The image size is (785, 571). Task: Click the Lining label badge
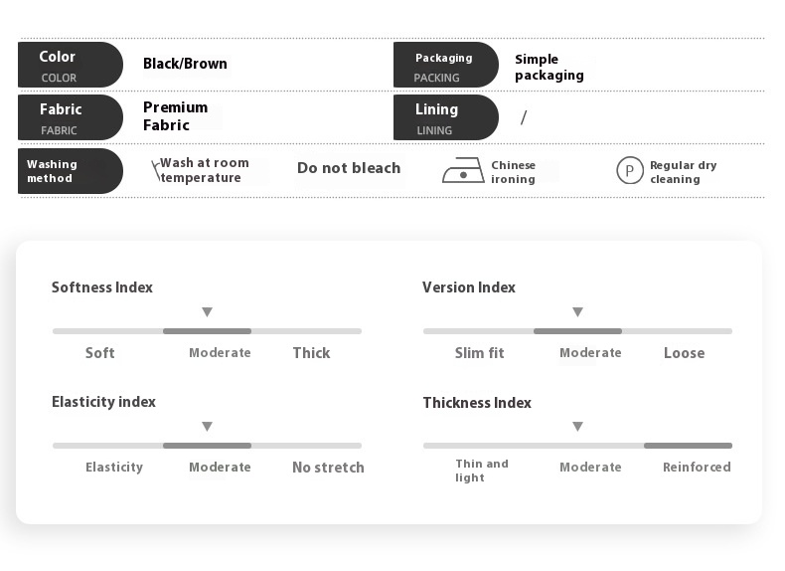(444, 117)
